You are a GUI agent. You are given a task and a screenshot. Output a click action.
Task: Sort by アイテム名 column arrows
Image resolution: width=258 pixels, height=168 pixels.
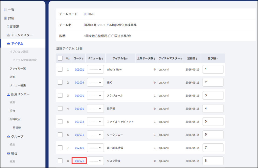click(127, 59)
